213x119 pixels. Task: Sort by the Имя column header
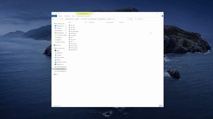[70, 22]
